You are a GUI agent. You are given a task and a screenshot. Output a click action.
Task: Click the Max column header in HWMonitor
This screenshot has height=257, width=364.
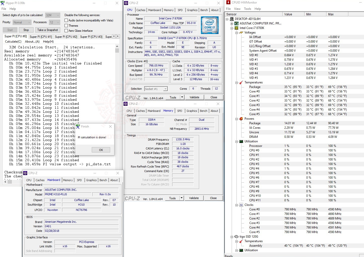(337, 14)
